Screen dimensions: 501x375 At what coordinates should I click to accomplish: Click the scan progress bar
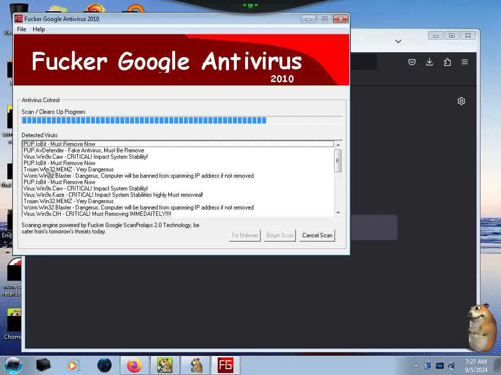tap(182, 120)
